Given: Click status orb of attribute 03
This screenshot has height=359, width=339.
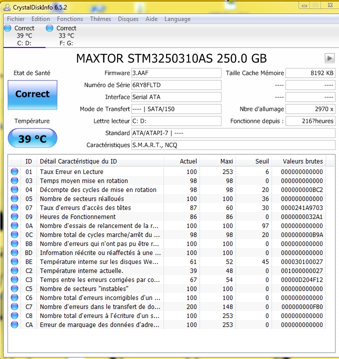Looking at the screenshot, I should pos(14,180).
